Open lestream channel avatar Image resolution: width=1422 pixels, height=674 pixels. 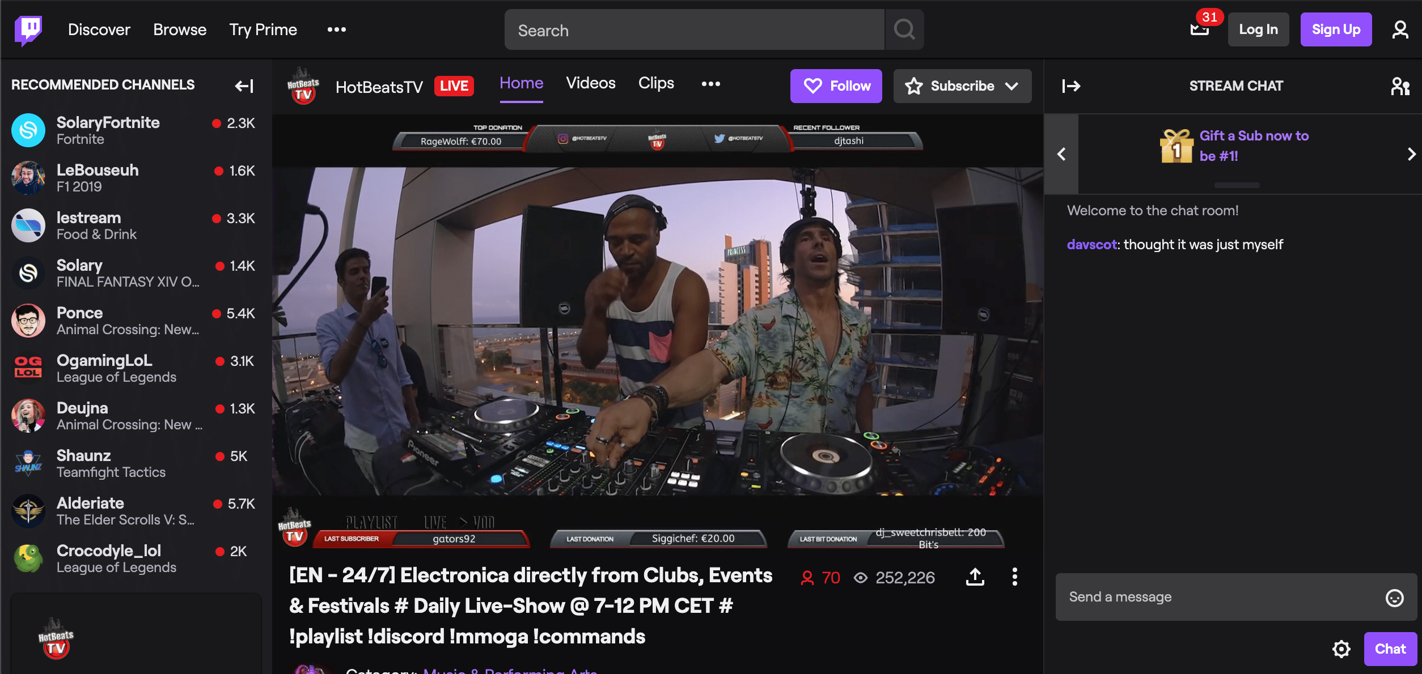tap(28, 225)
